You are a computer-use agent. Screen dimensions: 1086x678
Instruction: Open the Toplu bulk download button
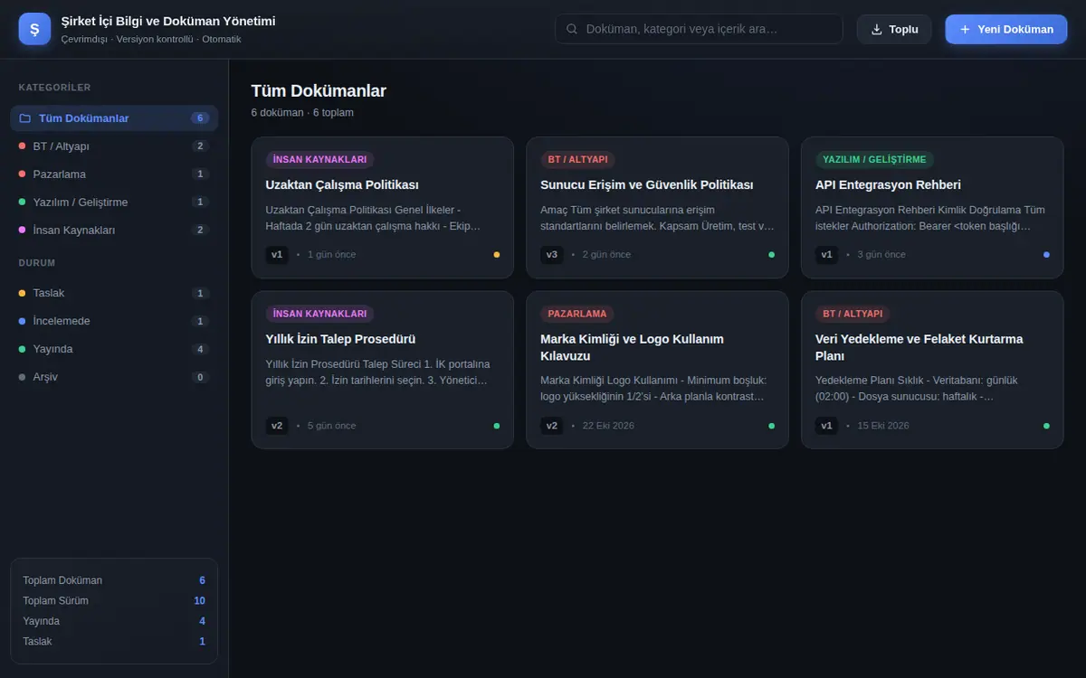pos(894,29)
